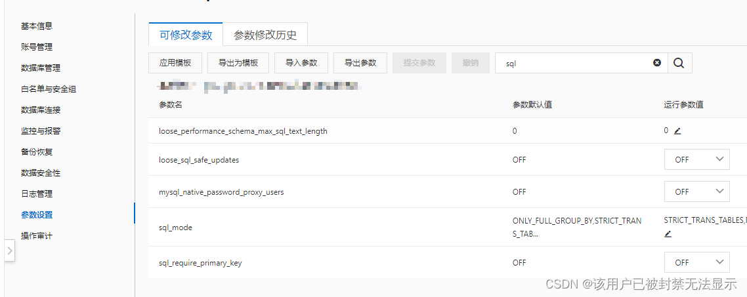This screenshot has width=747, height=297.
Task: Open the sql_require_primary_key OFF dropdown
Action: [697, 262]
